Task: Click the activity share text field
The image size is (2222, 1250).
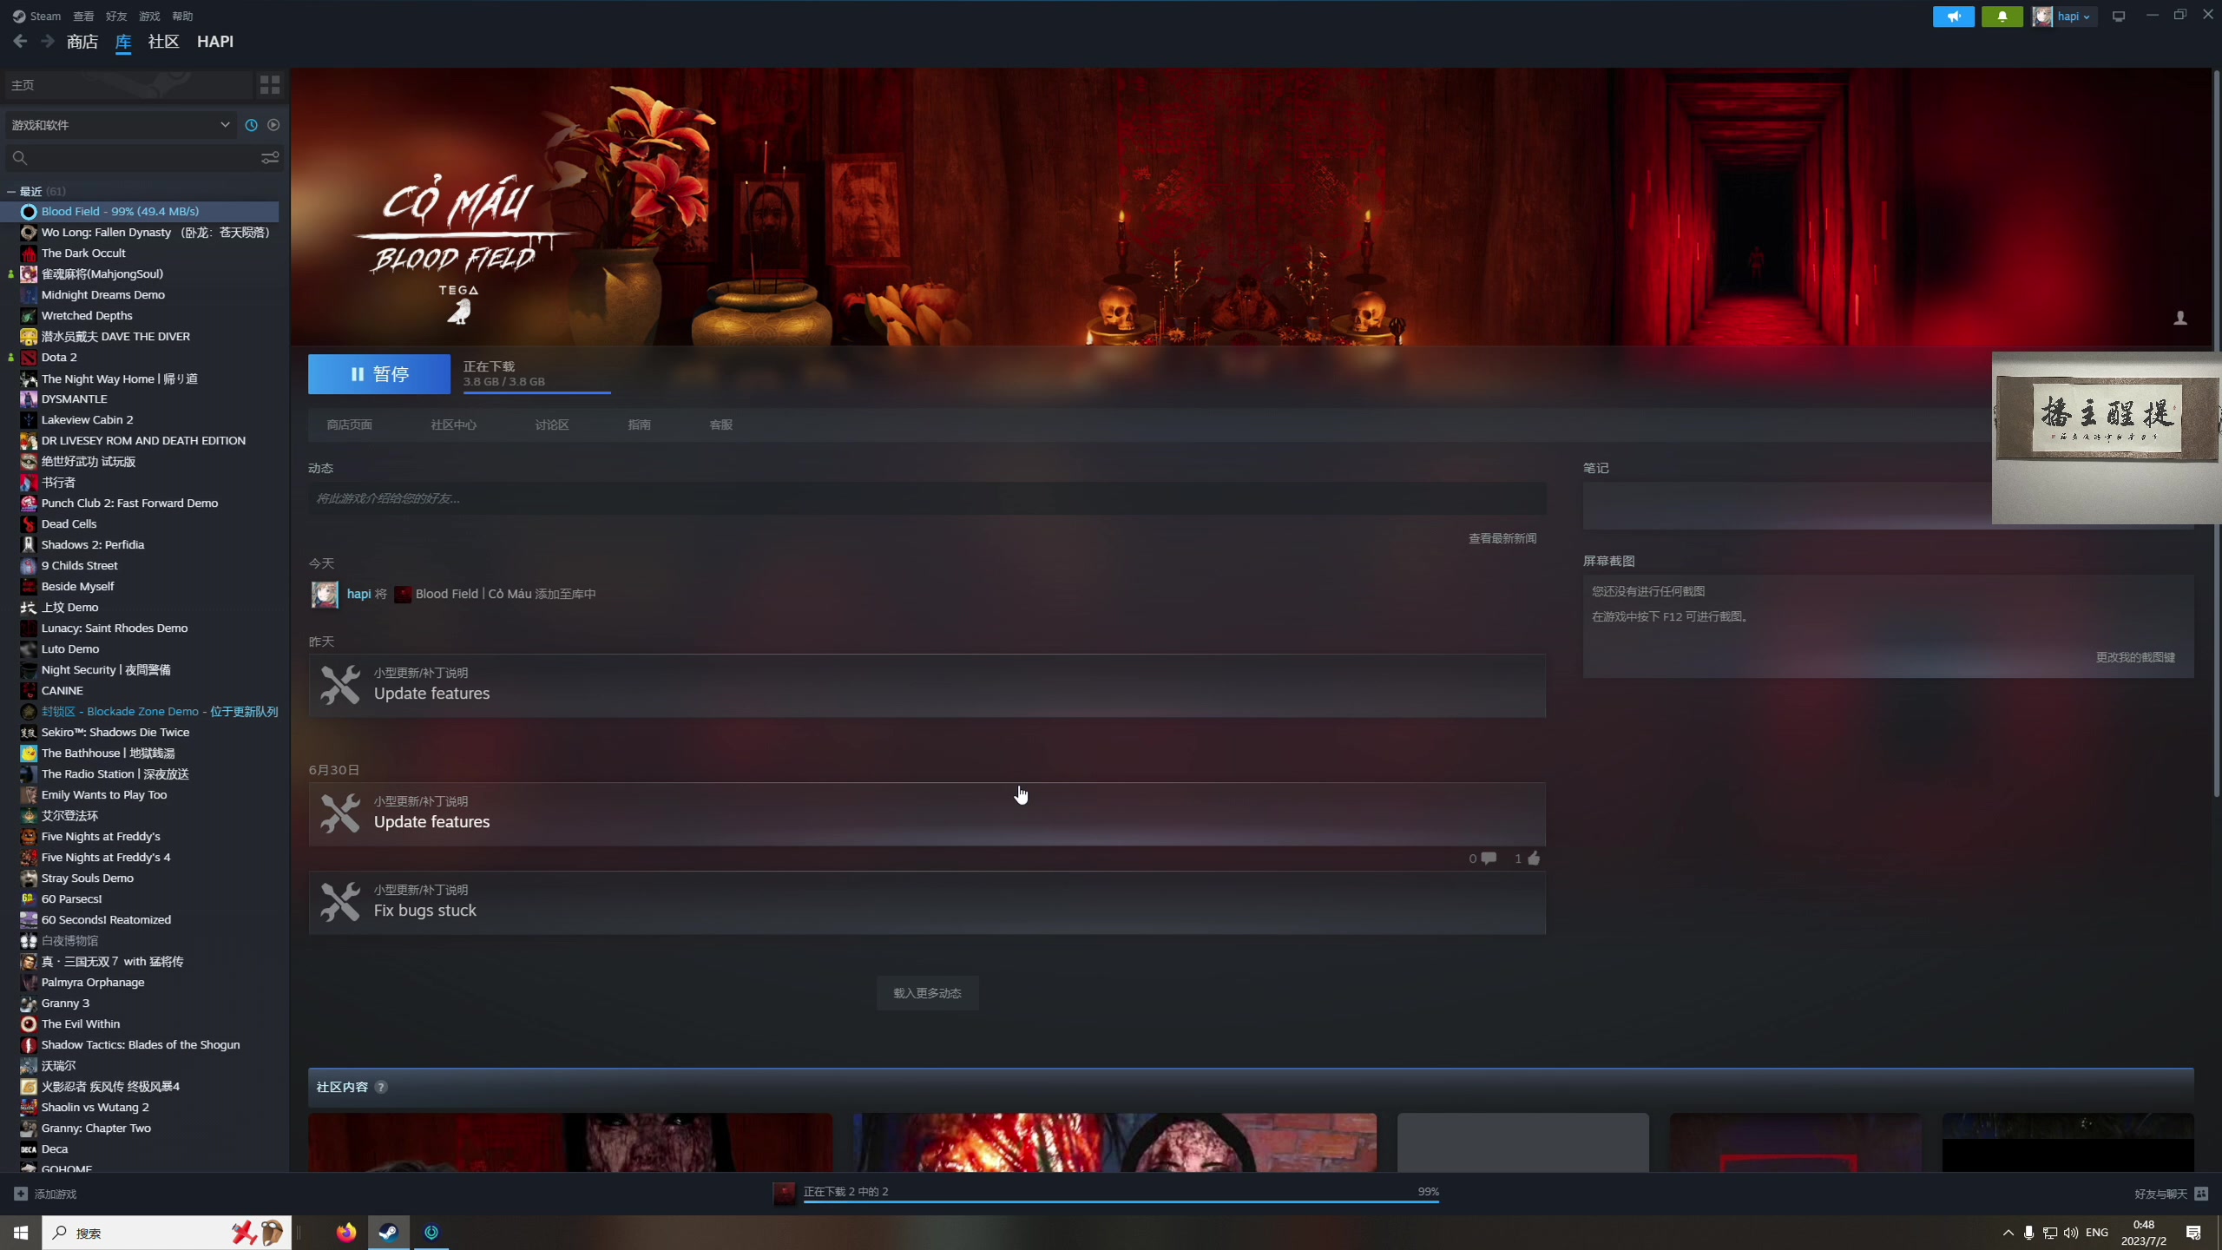Action: [x=926, y=498]
